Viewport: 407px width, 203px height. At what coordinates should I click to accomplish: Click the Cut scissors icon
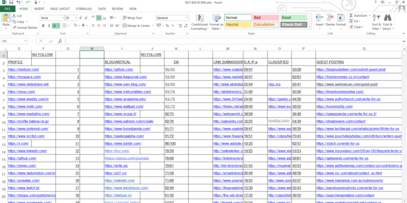click(14, 16)
